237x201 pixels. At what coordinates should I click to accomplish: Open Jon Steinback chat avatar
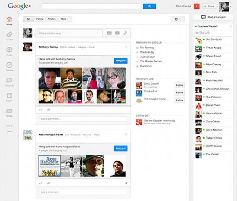(199, 40)
